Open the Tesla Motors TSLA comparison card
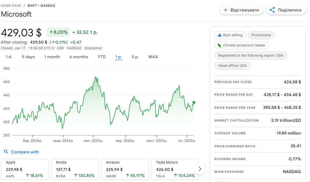This screenshot has height=182, width=310. tap(175, 169)
